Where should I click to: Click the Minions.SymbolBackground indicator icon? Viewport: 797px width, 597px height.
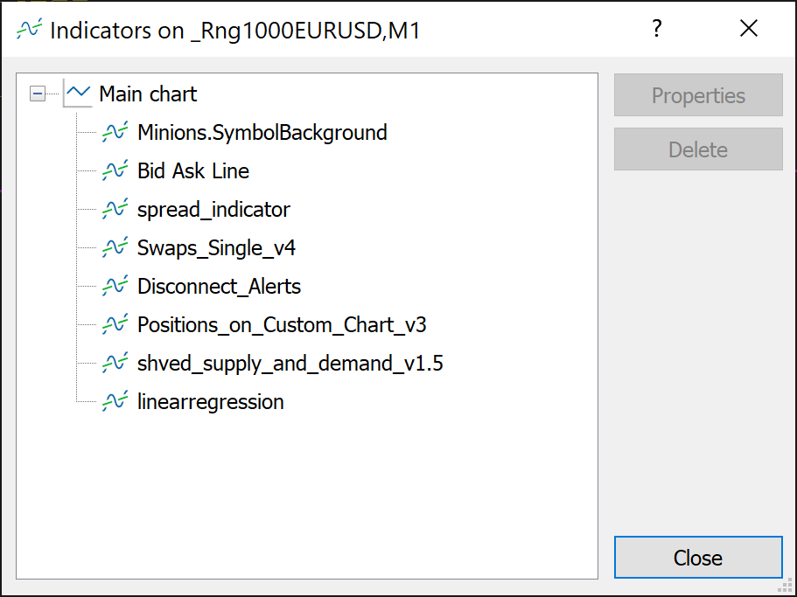(x=115, y=133)
